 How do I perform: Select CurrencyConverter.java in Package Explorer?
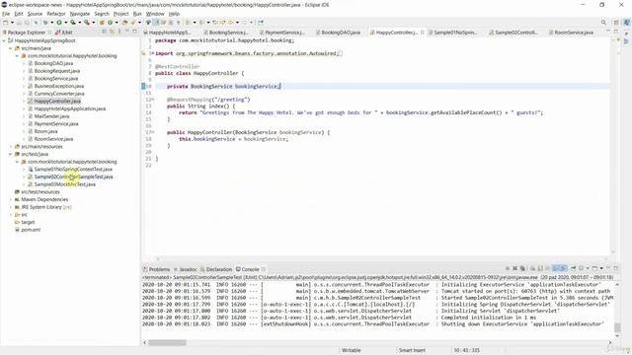(59, 94)
